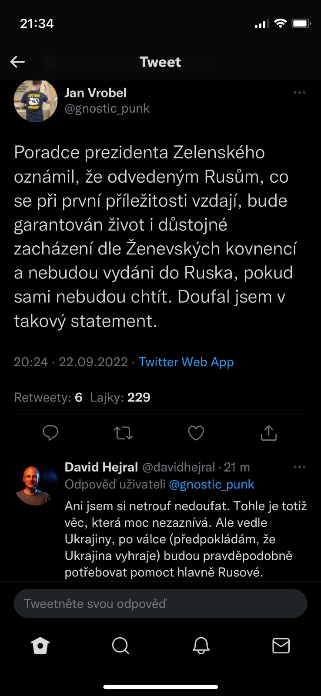Reply to the tweet via speech bubble icon
Image resolution: width=321 pixels, height=696 pixels.
pos(50,433)
